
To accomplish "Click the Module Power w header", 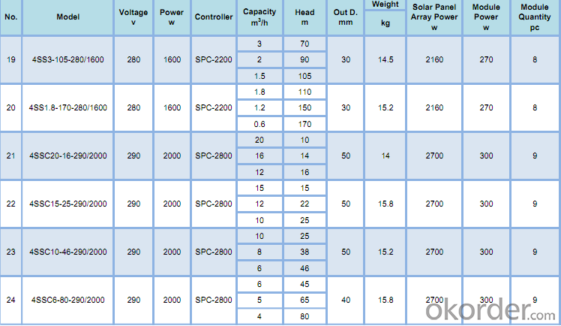I will click(486, 17).
